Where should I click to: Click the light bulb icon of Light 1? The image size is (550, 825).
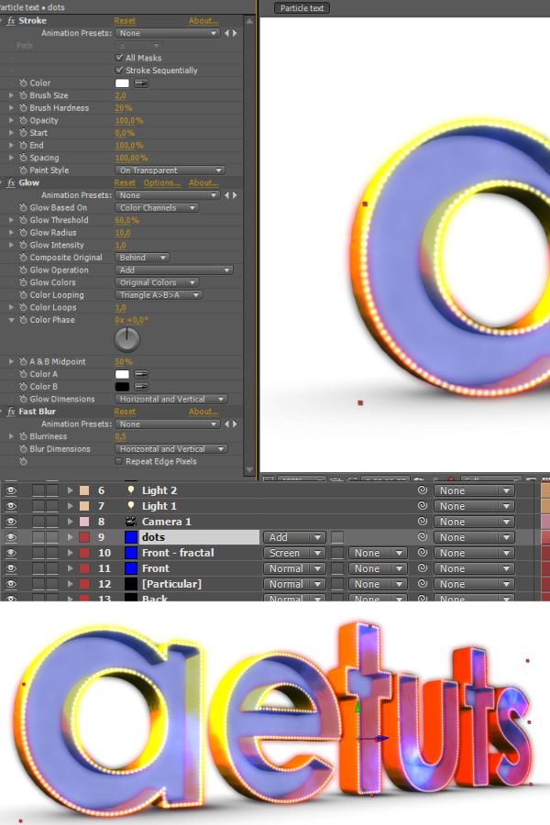pos(130,506)
